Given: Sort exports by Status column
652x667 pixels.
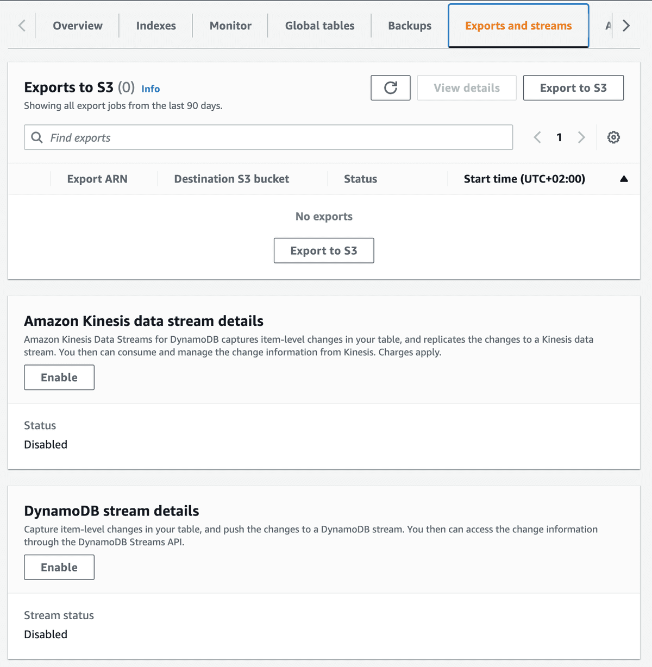Looking at the screenshot, I should (x=360, y=179).
